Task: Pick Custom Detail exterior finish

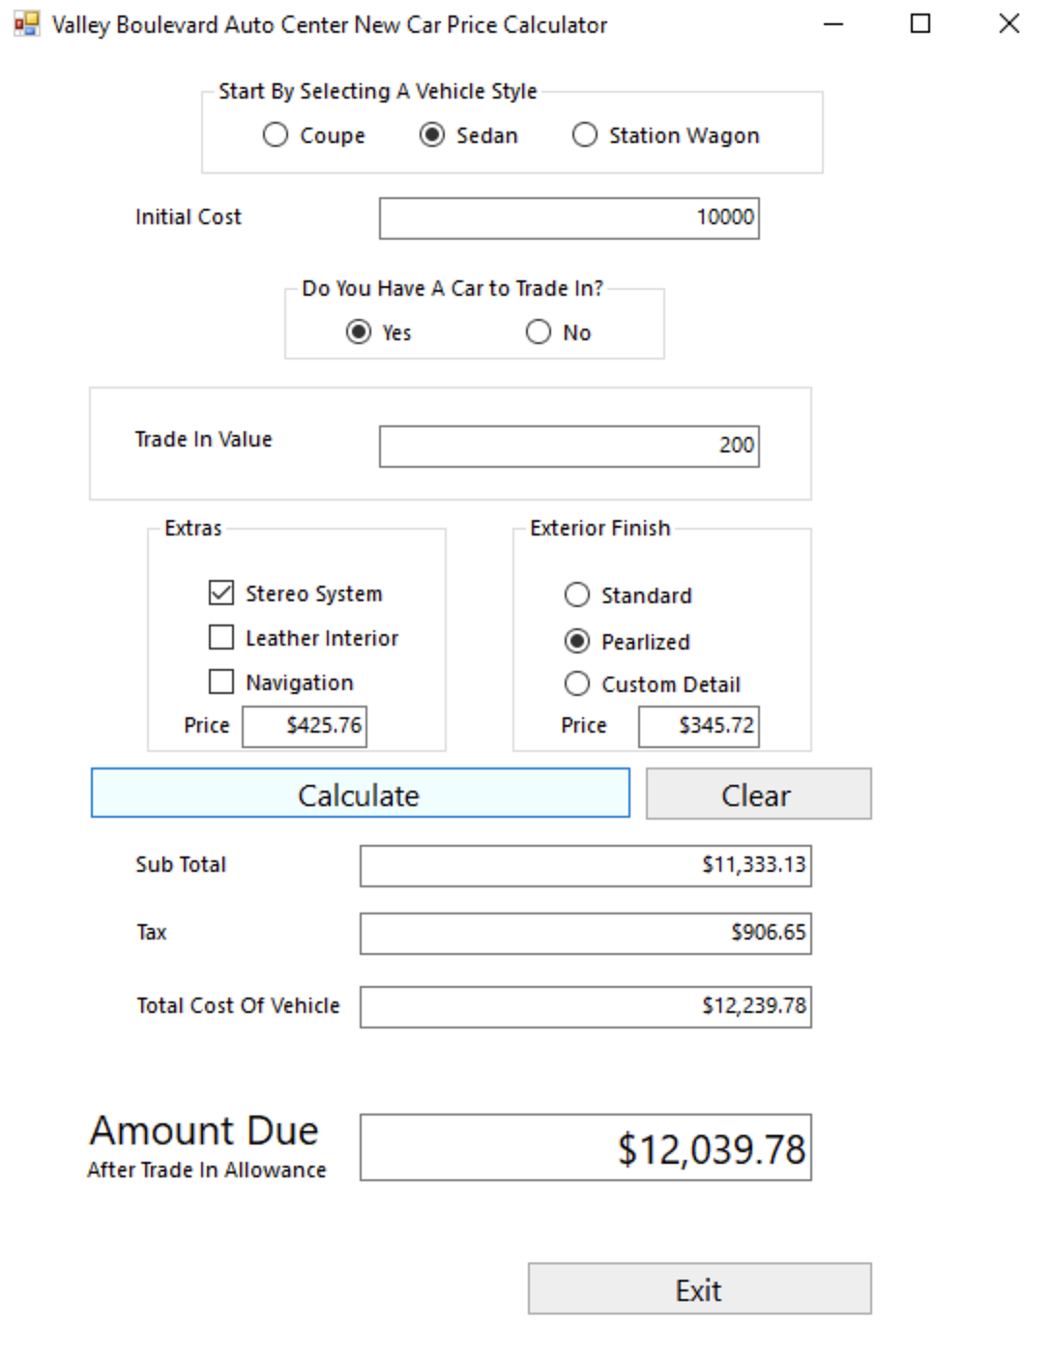Action: (x=577, y=684)
